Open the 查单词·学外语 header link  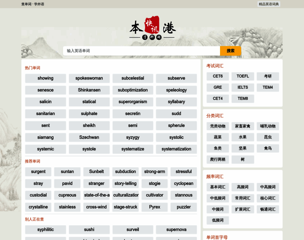point(32,4)
